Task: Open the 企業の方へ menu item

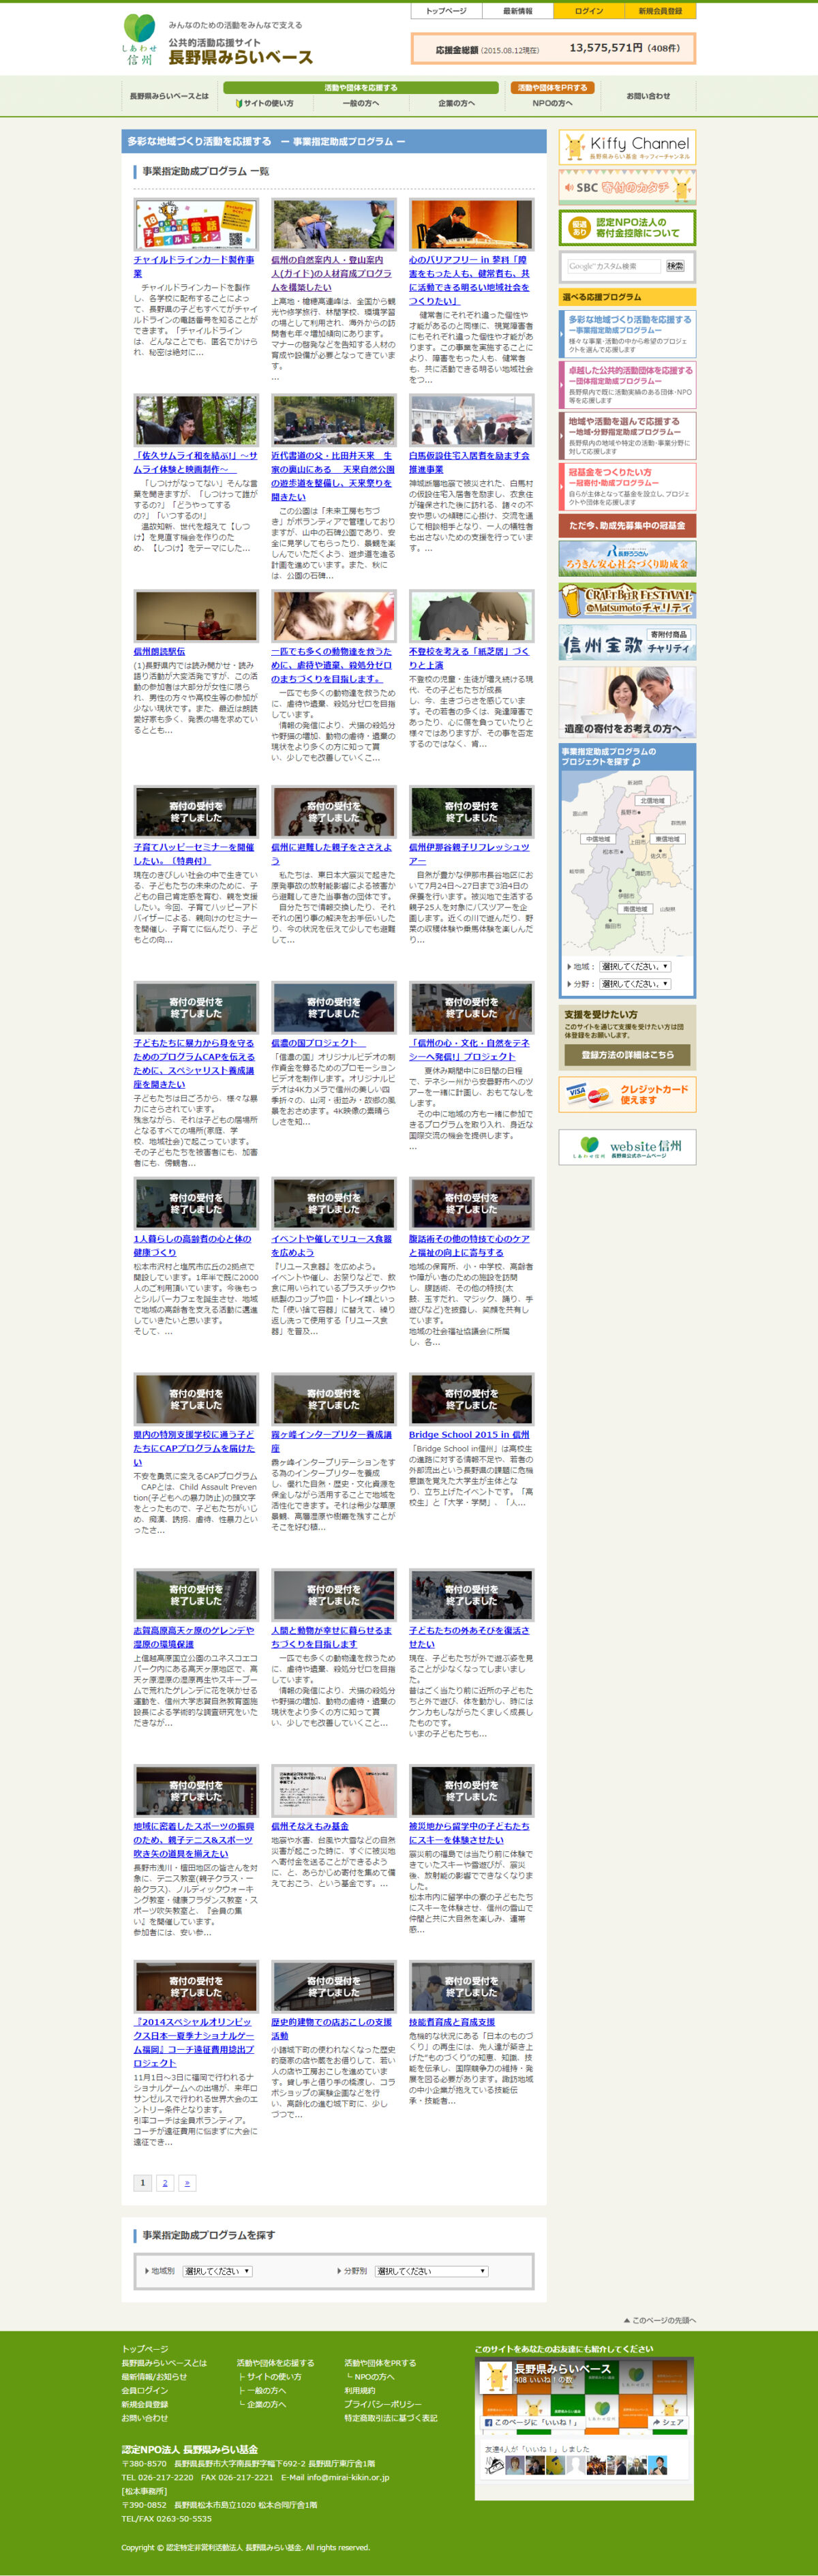Action: point(456,103)
